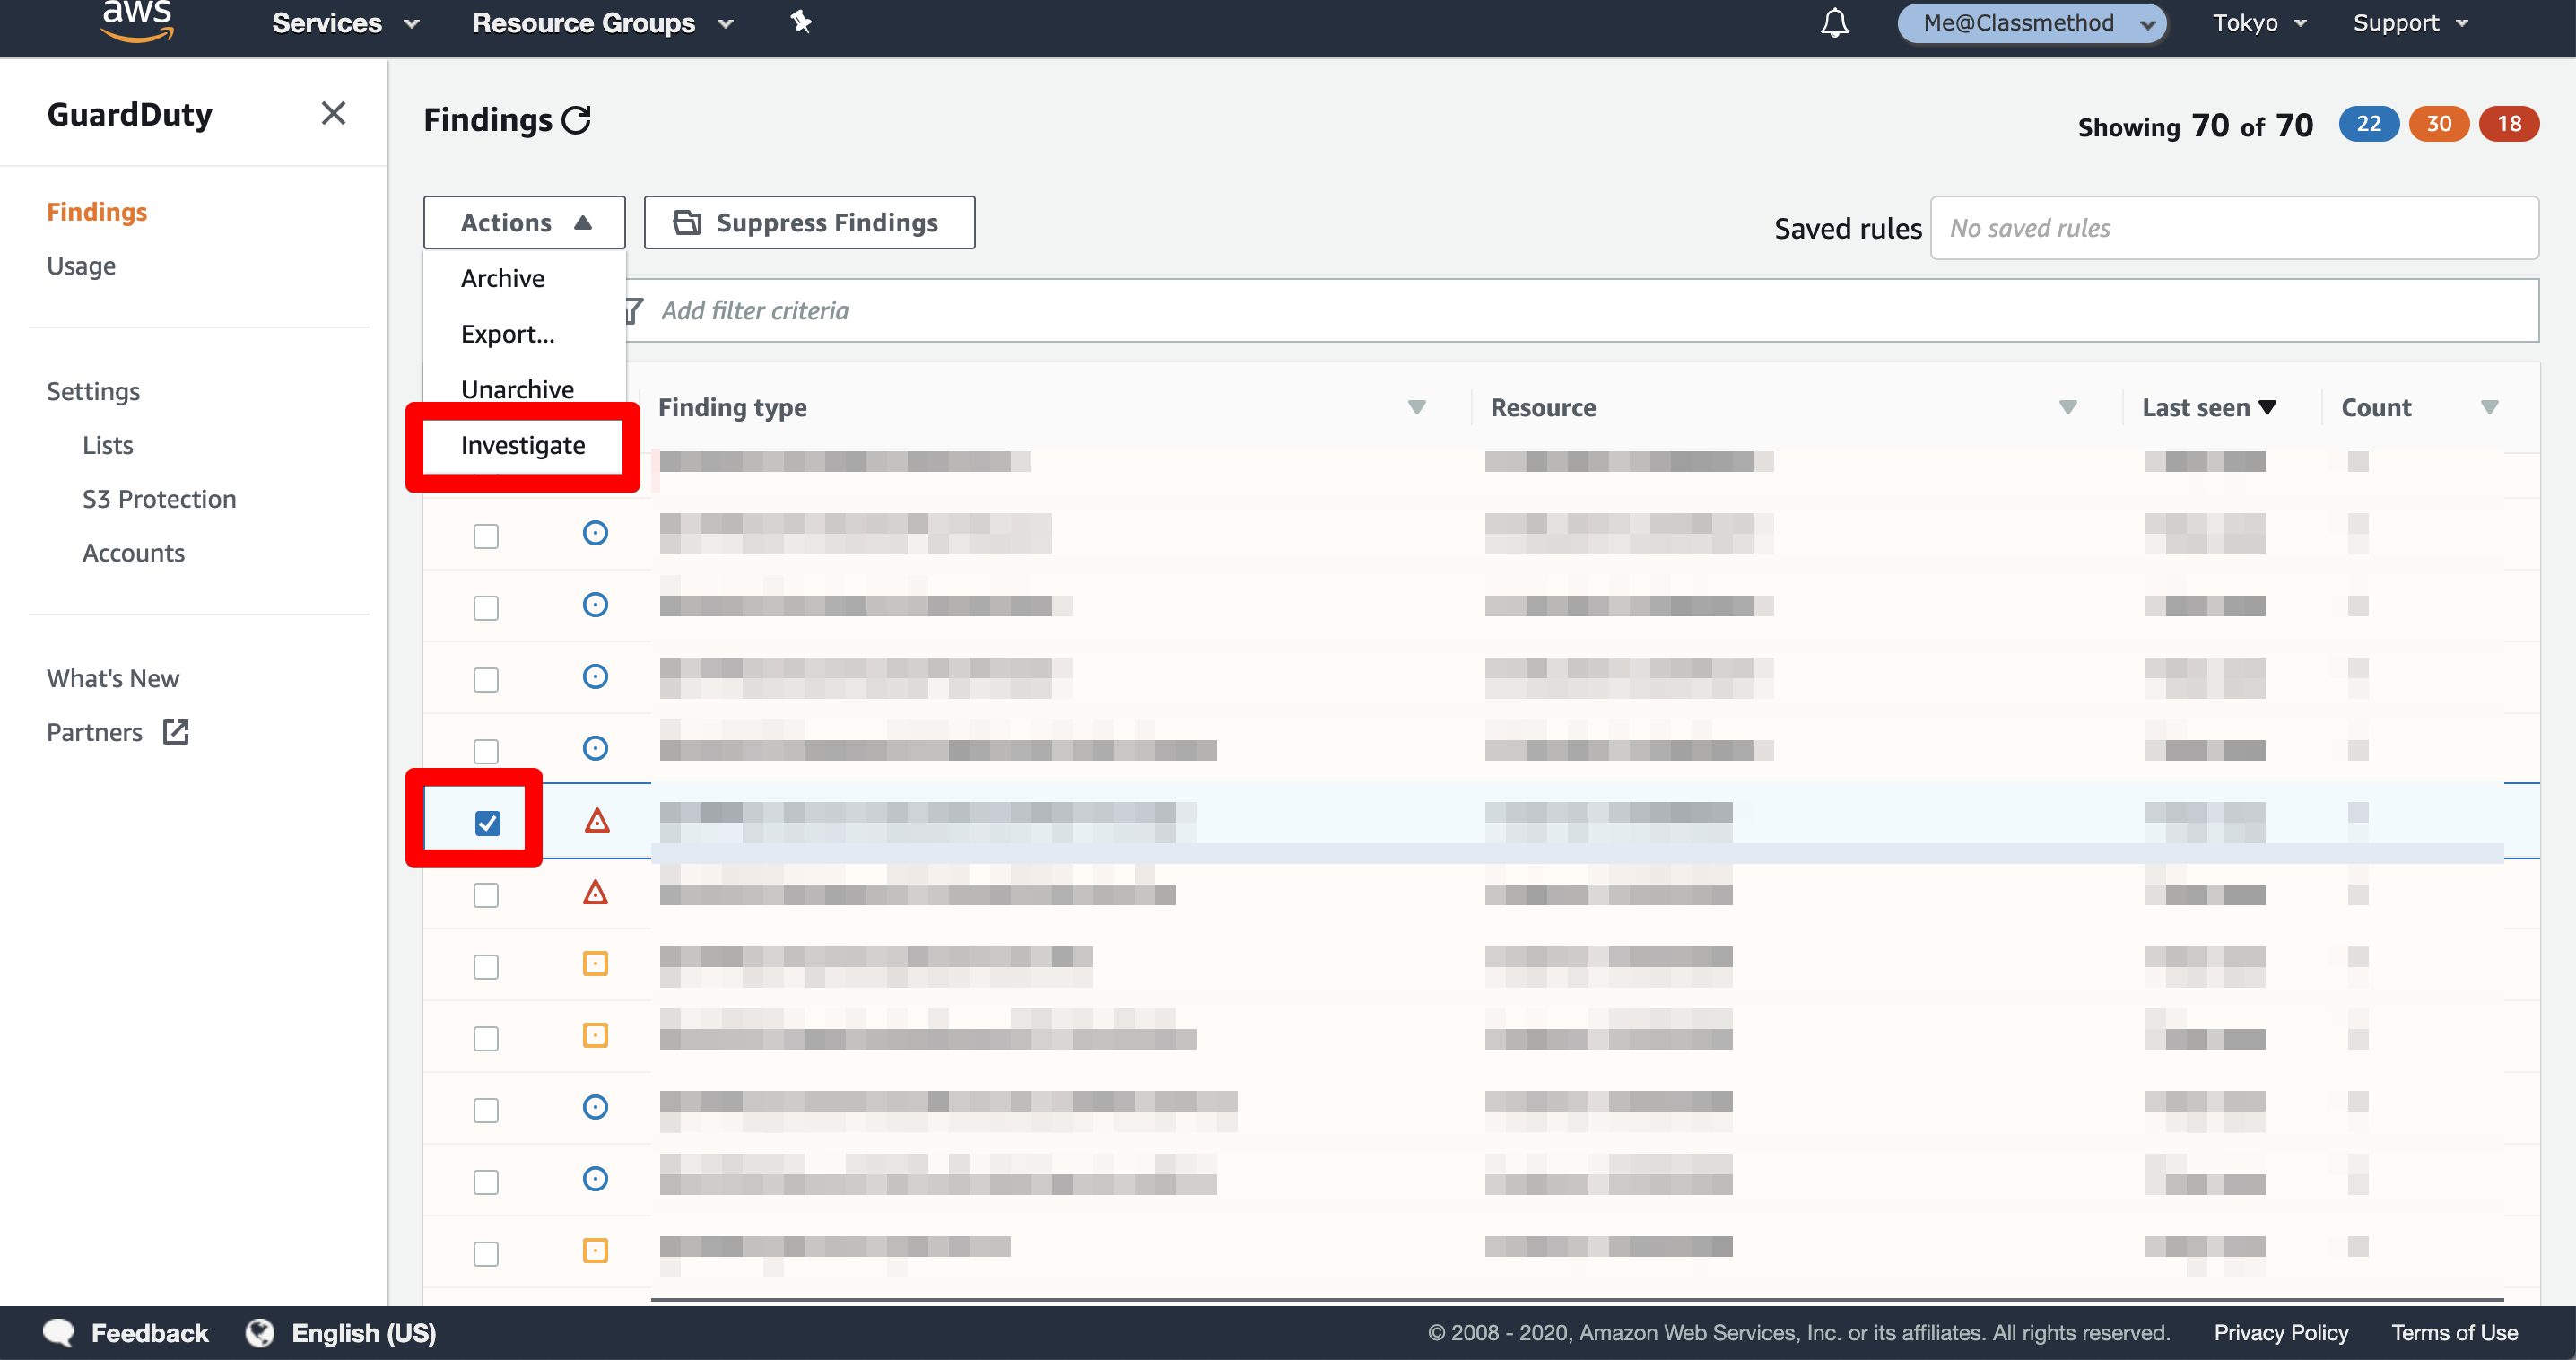Open the Privacy Policy link

tap(2280, 1332)
